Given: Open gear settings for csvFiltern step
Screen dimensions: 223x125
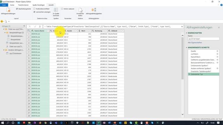Looking at the screenshot, I should click(x=217, y=54).
